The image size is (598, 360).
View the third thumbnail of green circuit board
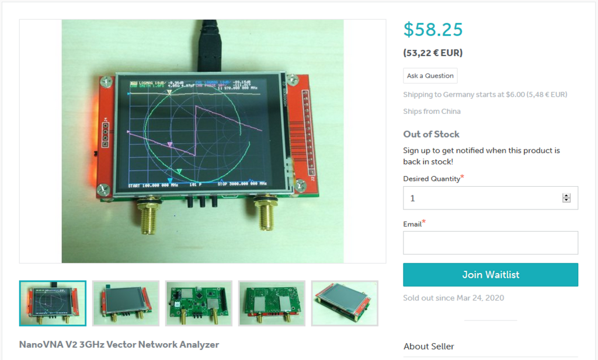(199, 303)
